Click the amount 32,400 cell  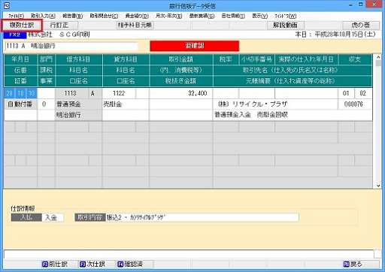click(180, 93)
